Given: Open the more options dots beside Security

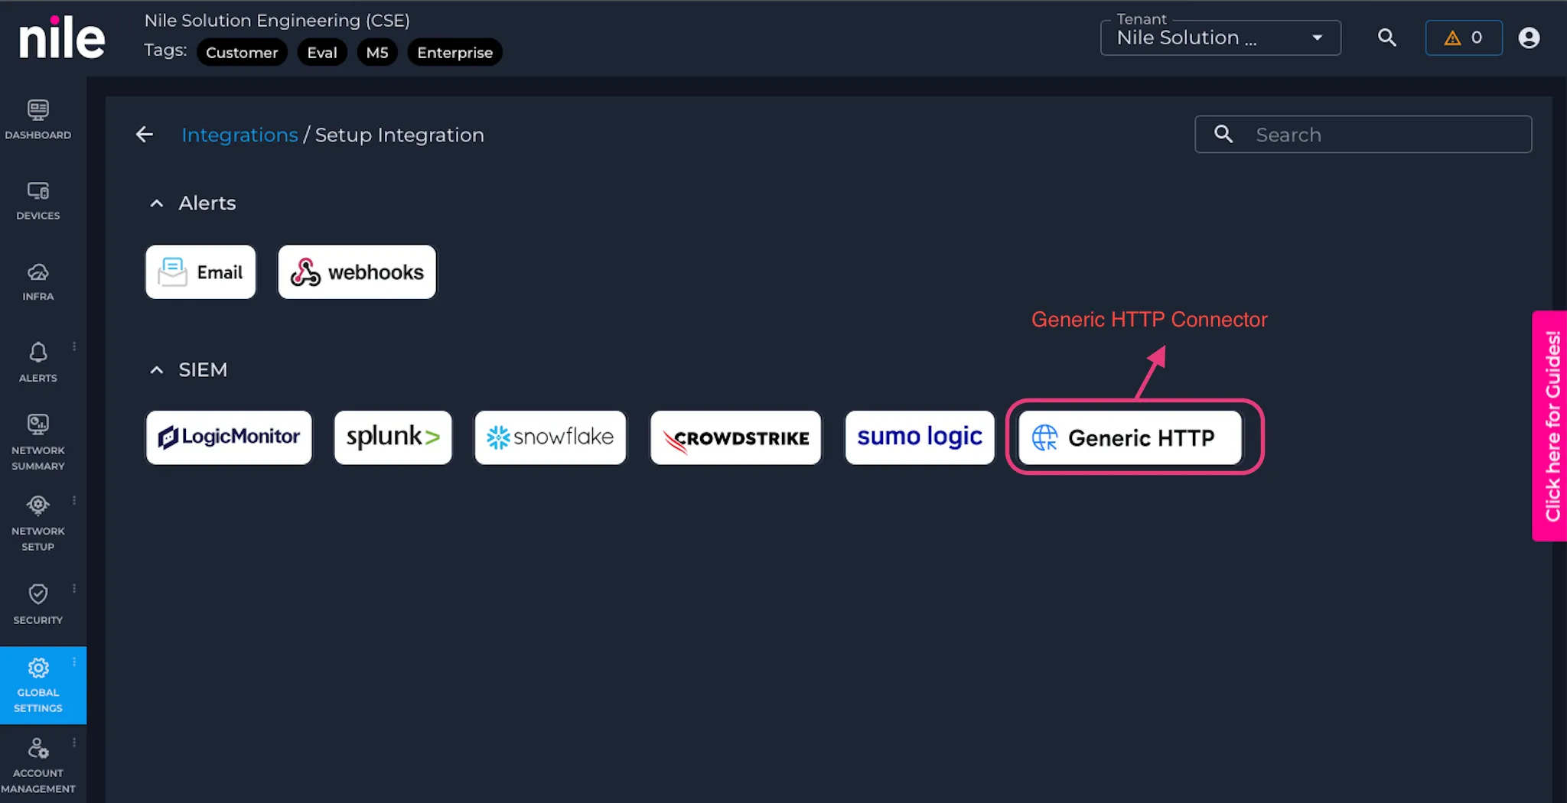Looking at the screenshot, I should coord(74,588).
